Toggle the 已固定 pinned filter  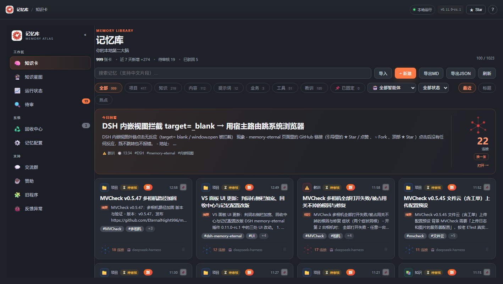coord(348,88)
